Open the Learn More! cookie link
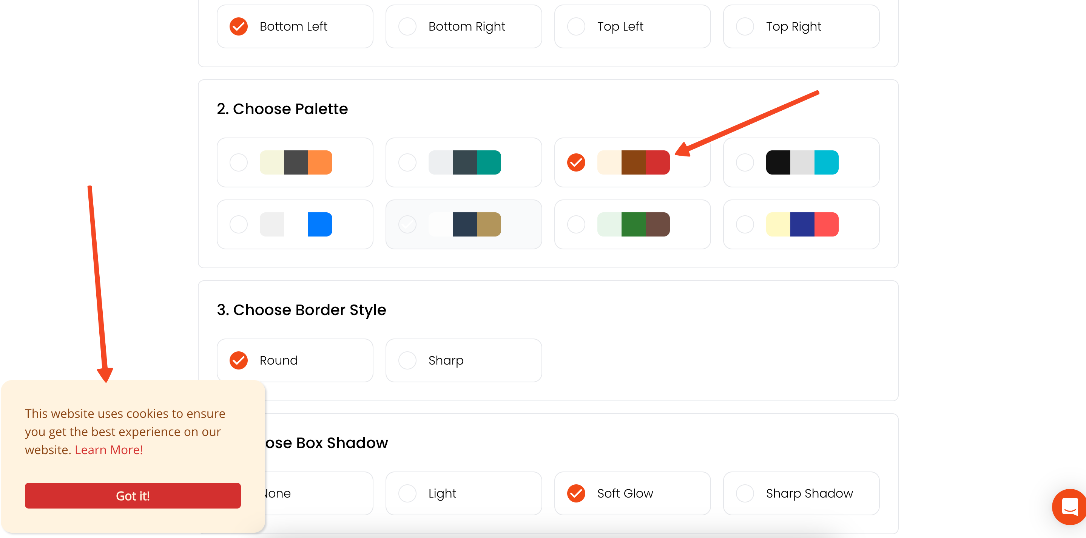 tap(109, 450)
